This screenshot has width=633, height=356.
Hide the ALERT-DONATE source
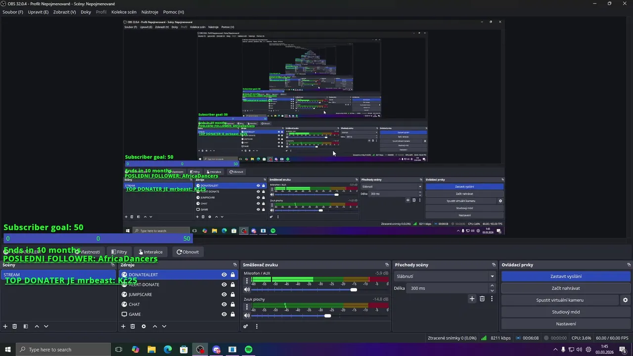point(224,285)
